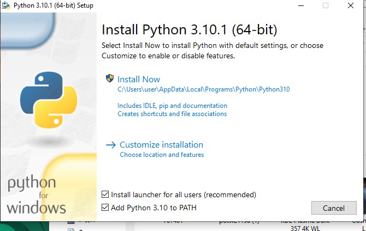Click the 'Install Python 3.10.1 (64-bit)' heading
366x231 pixels.
(190, 30)
